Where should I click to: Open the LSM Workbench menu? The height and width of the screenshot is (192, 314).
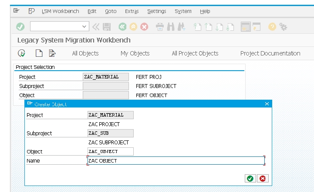click(60, 11)
